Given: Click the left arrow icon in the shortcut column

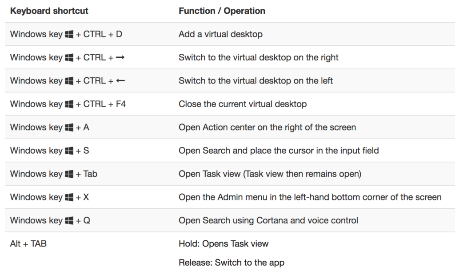Looking at the screenshot, I should click(120, 81).
